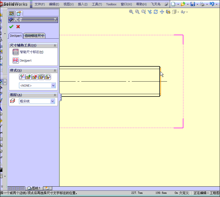The width and height of the screenshot is (220, 197).
Task: Open the 飞天鸟 menu
Action: 156,4
